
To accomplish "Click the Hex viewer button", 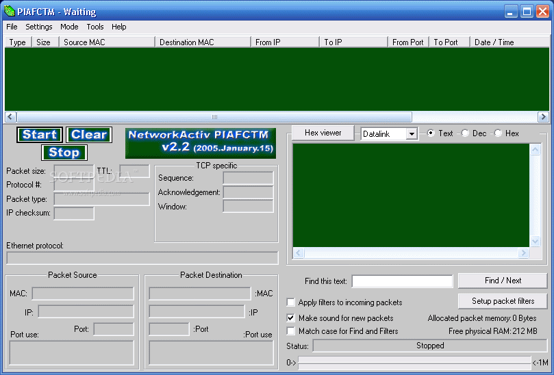I will 323,133.
